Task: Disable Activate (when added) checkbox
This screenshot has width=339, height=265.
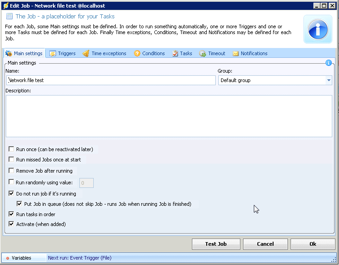Action: click(x=11, y=224)
